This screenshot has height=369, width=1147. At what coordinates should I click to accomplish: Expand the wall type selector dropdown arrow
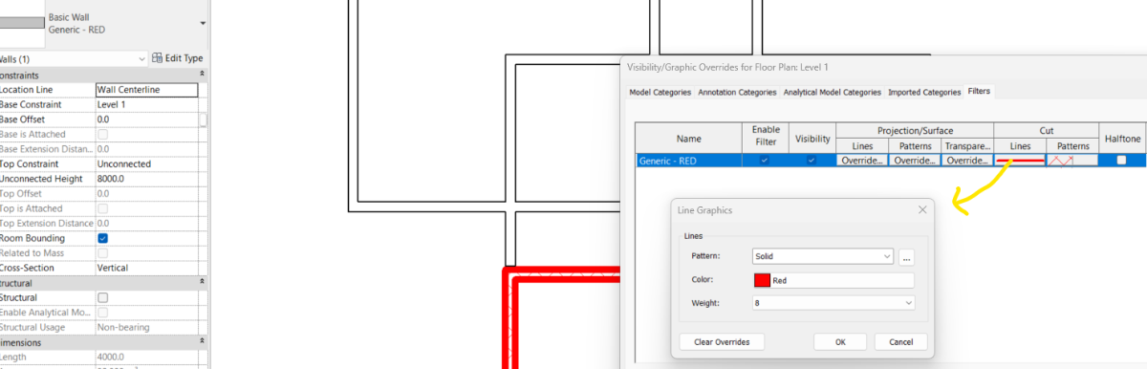click(203, 23)
